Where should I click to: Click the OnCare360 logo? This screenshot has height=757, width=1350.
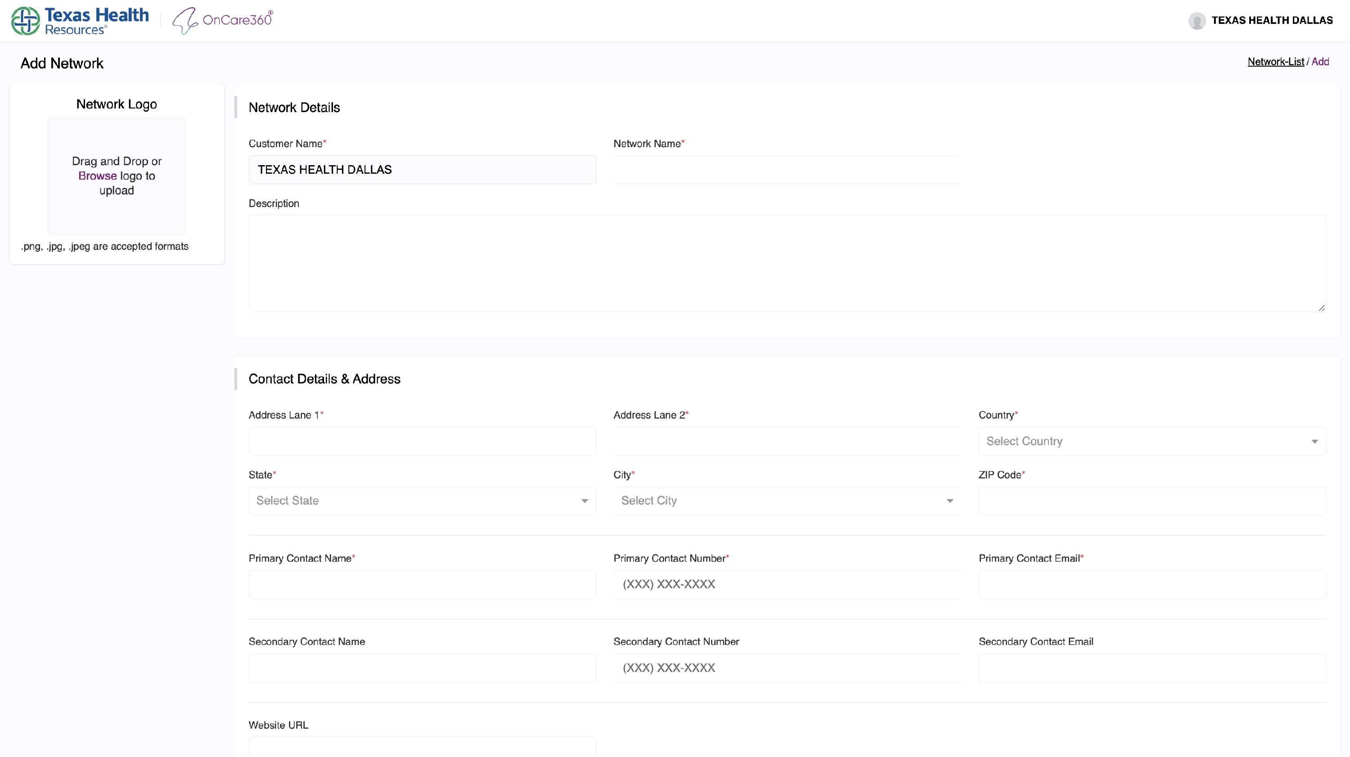pyautogui.click(x=223, y=20)
